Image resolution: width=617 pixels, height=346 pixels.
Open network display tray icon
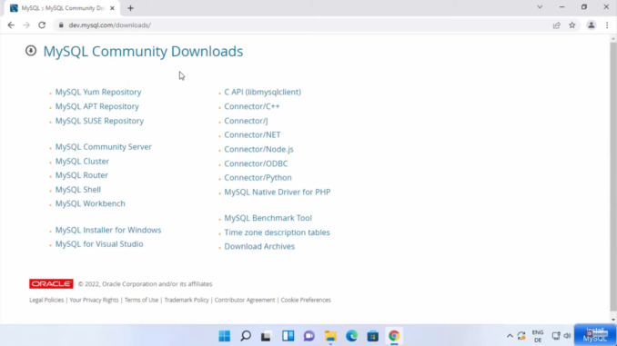coord(556,336)
